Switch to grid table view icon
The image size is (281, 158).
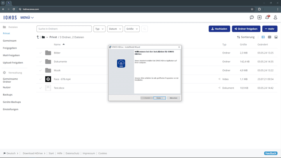(270, 37)
